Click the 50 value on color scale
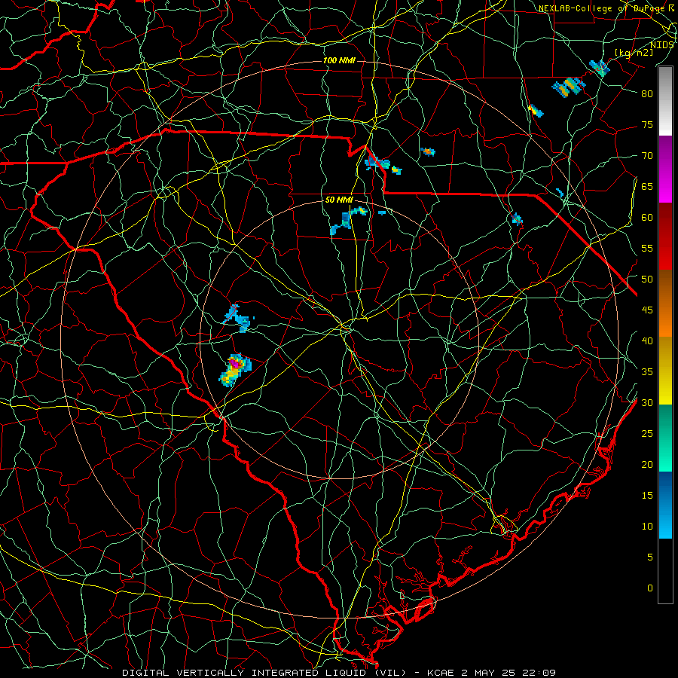 (x=647, y=279)
